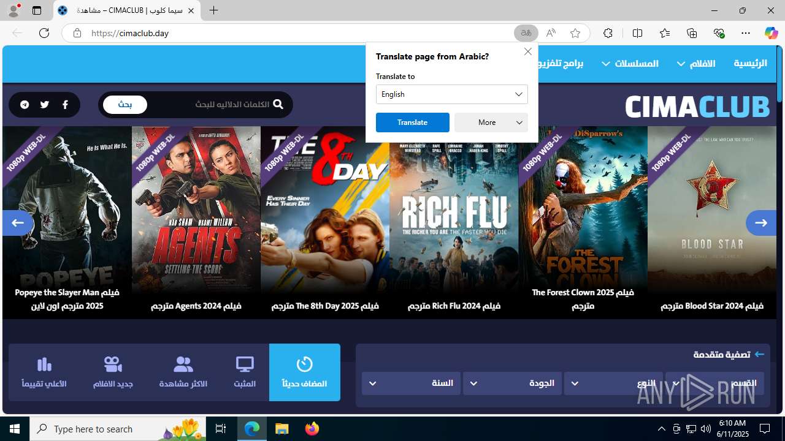This screenshot has width=785, height=441.
Task: Open the Blood Star 2024 poster
Action: pos(712,222)
